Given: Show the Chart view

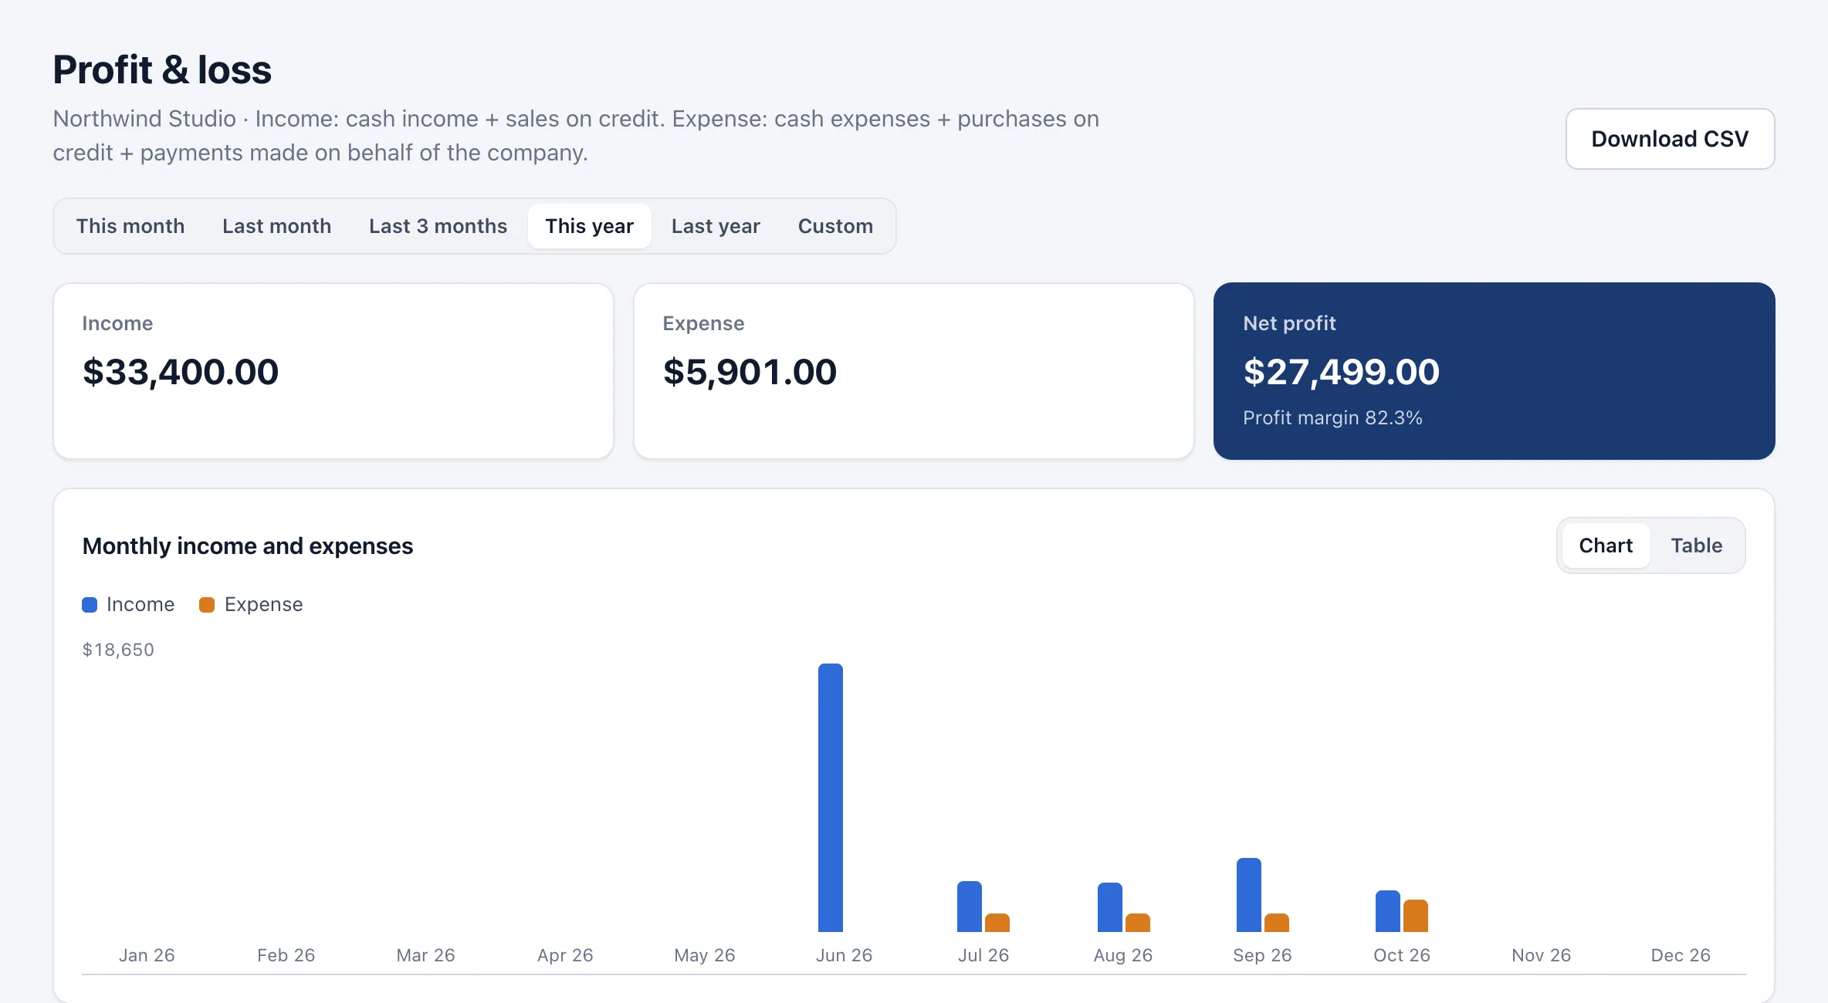Looking at the screenshot, I should pos(1606,545).
